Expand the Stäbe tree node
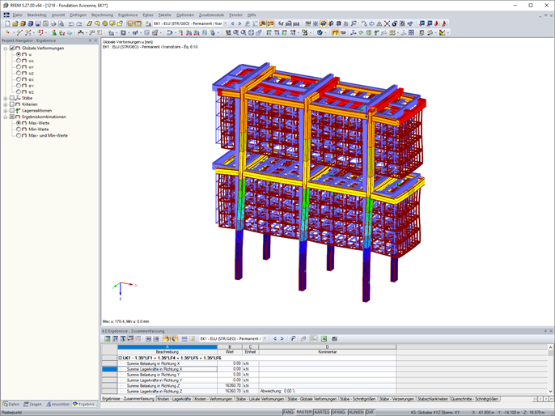 pyautogui.click(x=6, y=98)
